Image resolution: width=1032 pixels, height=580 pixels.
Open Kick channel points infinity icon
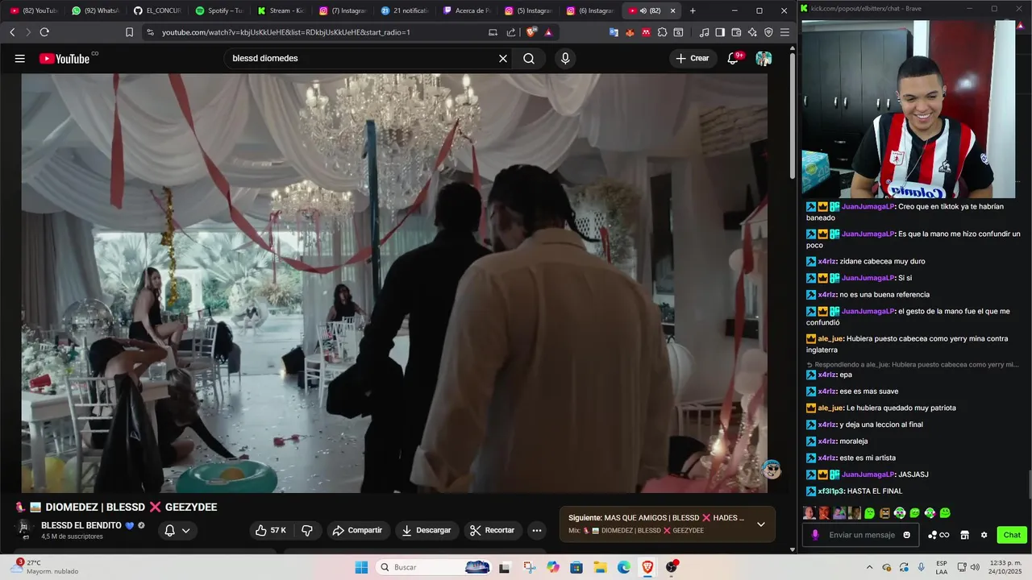click(x=938, y=535)
